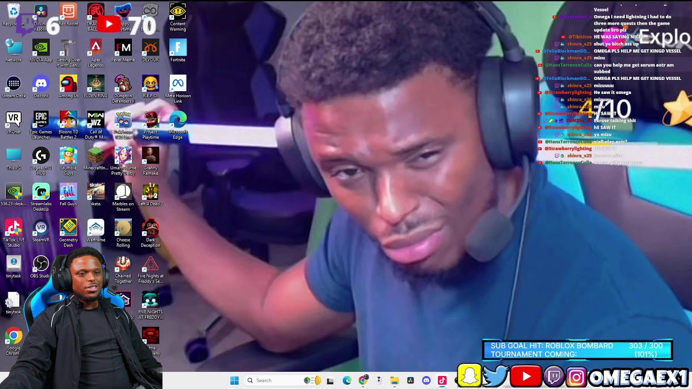Viewport: 692px width, 389px height.
Task: Launch SteamVR from the desktop
Action: pos(41,231)
